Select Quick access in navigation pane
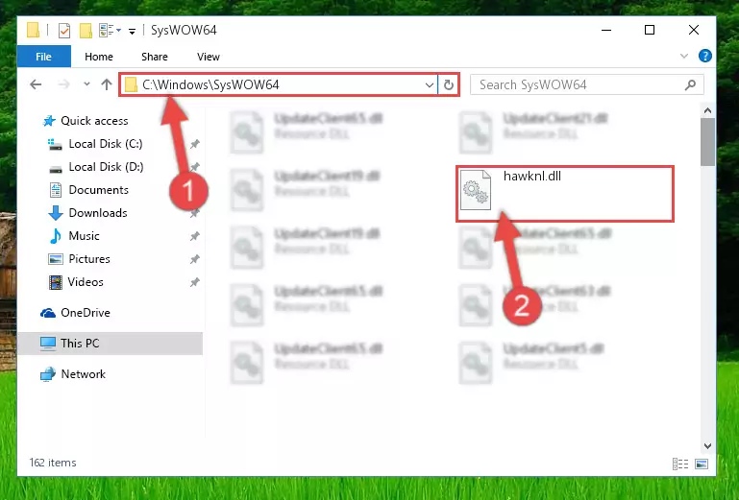The image size is (739, 500). pyautogui.click(x=94, y=121)
